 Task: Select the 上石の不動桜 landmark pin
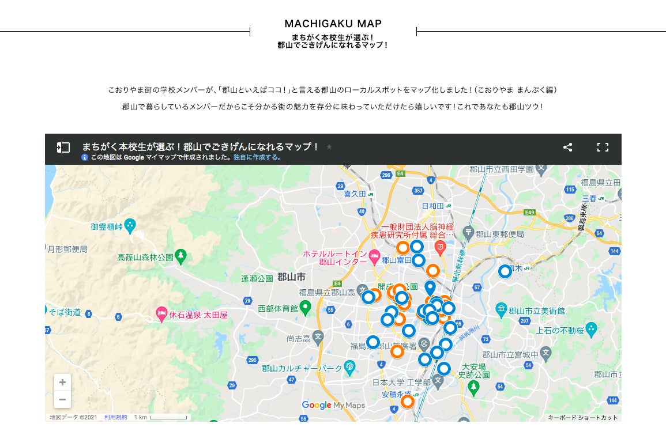(591, 329)
